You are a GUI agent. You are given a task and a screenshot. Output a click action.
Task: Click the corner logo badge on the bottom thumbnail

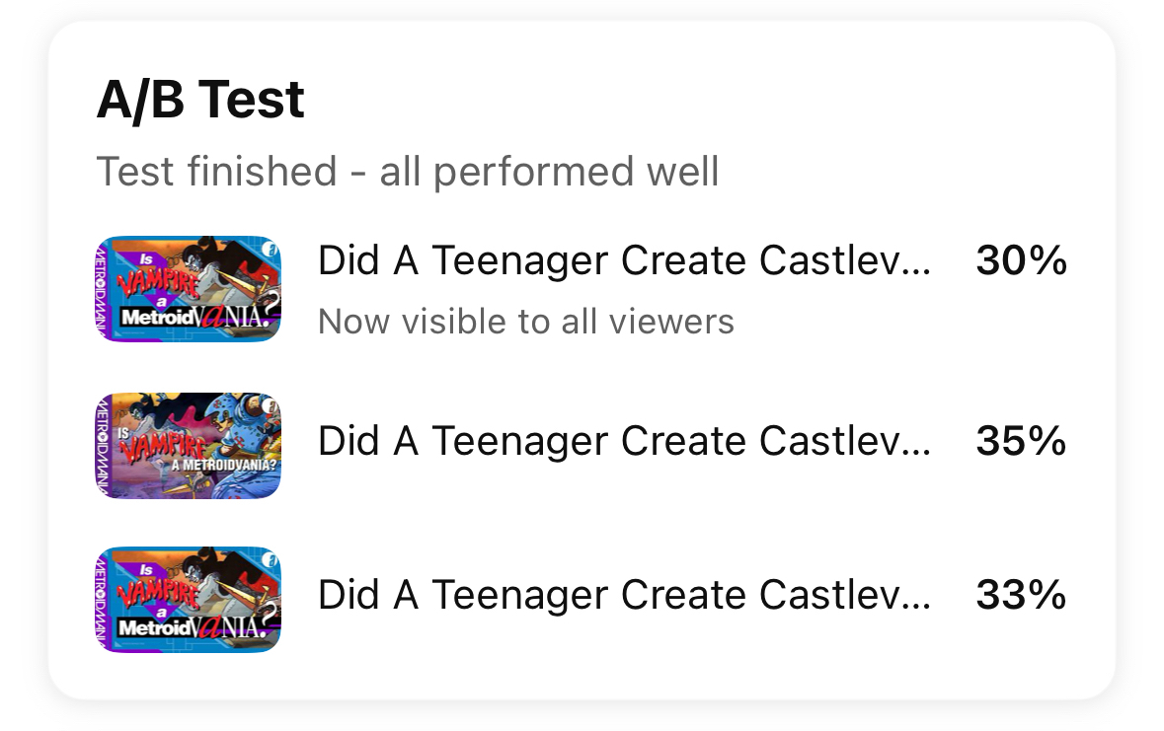click(x=271, y=559)
